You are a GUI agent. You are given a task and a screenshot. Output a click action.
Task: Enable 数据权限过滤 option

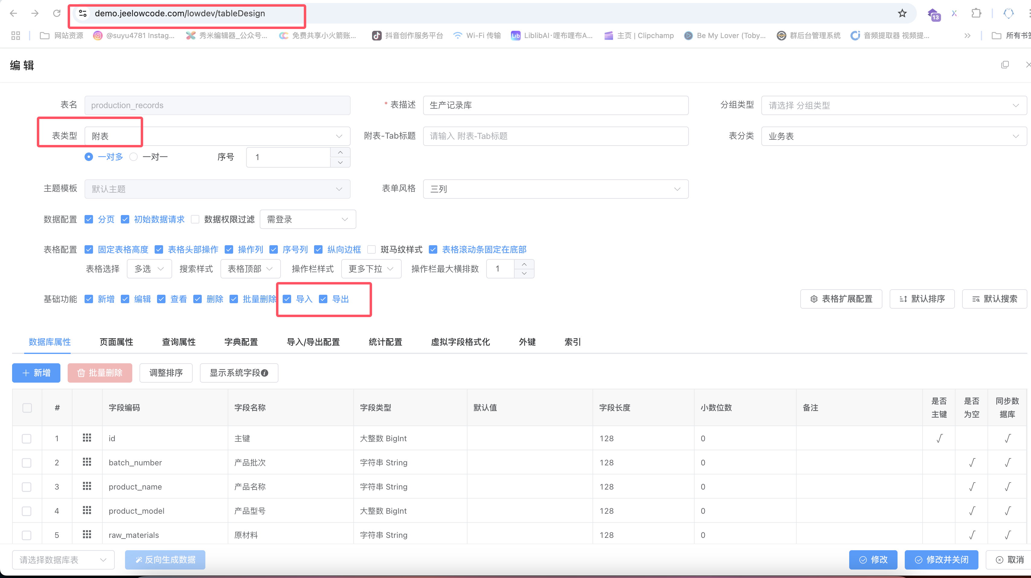tap(195, 219)
